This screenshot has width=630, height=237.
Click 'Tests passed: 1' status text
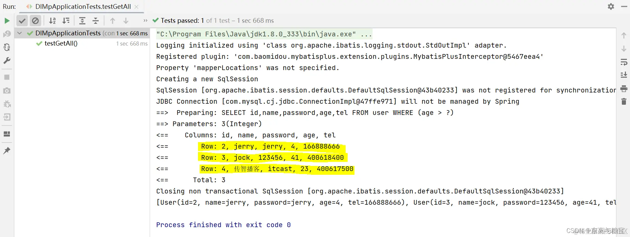coord(182,20)
